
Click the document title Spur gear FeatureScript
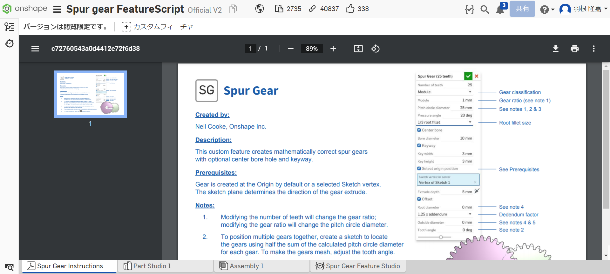[x=125, y=9]
